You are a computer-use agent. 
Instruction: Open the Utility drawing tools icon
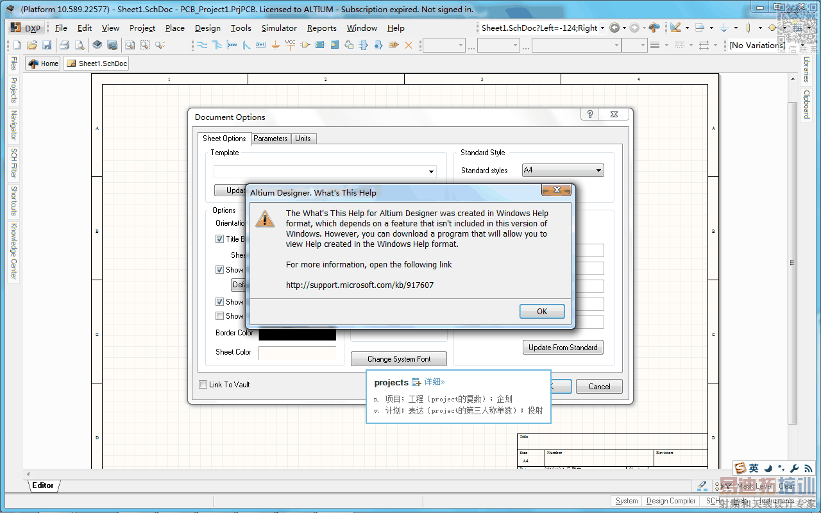pos(675,28)
